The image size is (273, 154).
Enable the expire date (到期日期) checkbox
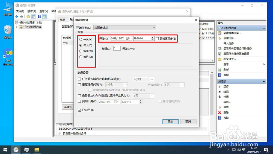(79, 101)
